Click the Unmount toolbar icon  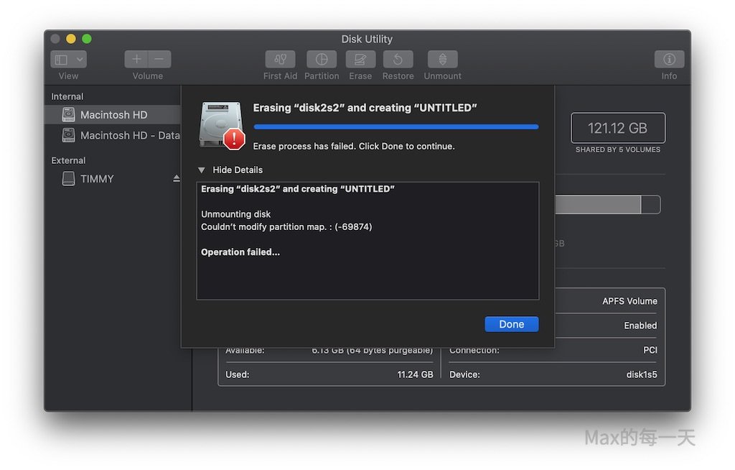tap(442, 60)
